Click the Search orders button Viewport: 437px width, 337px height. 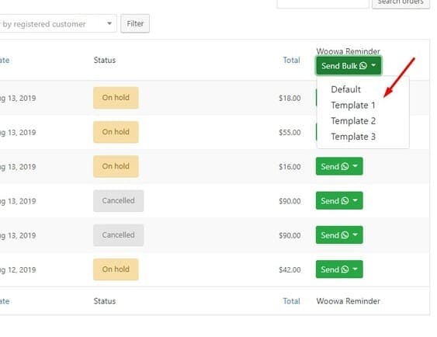click(401, 3)
